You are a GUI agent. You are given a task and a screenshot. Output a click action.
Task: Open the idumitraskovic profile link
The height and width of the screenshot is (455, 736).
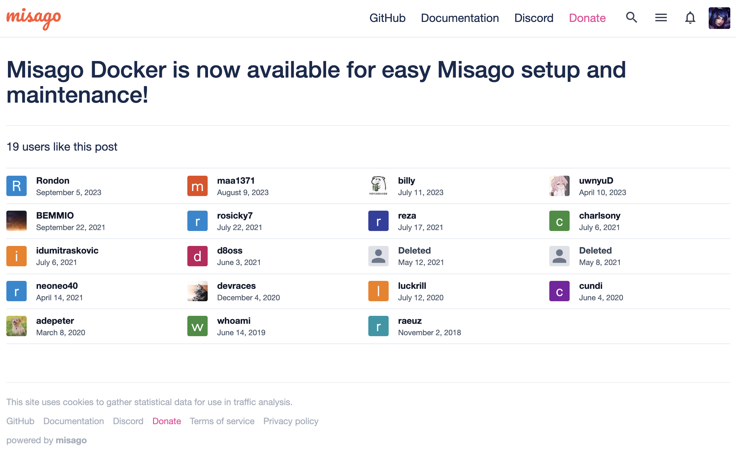point(67,250)
